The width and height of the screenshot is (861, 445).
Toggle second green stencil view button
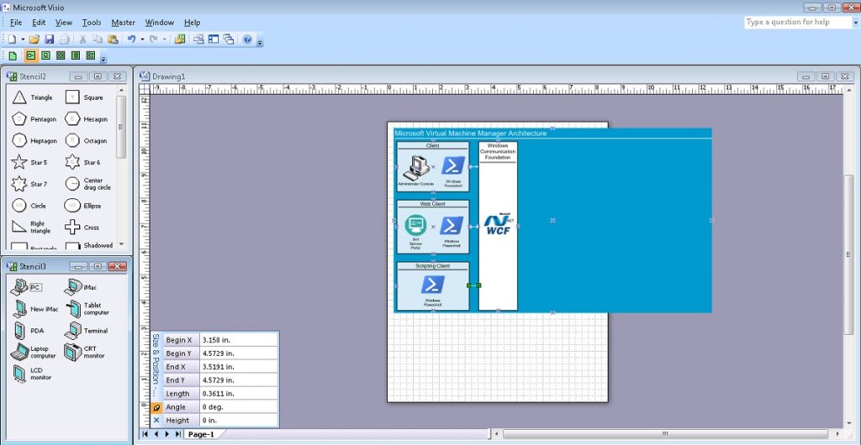click(45, 55)
